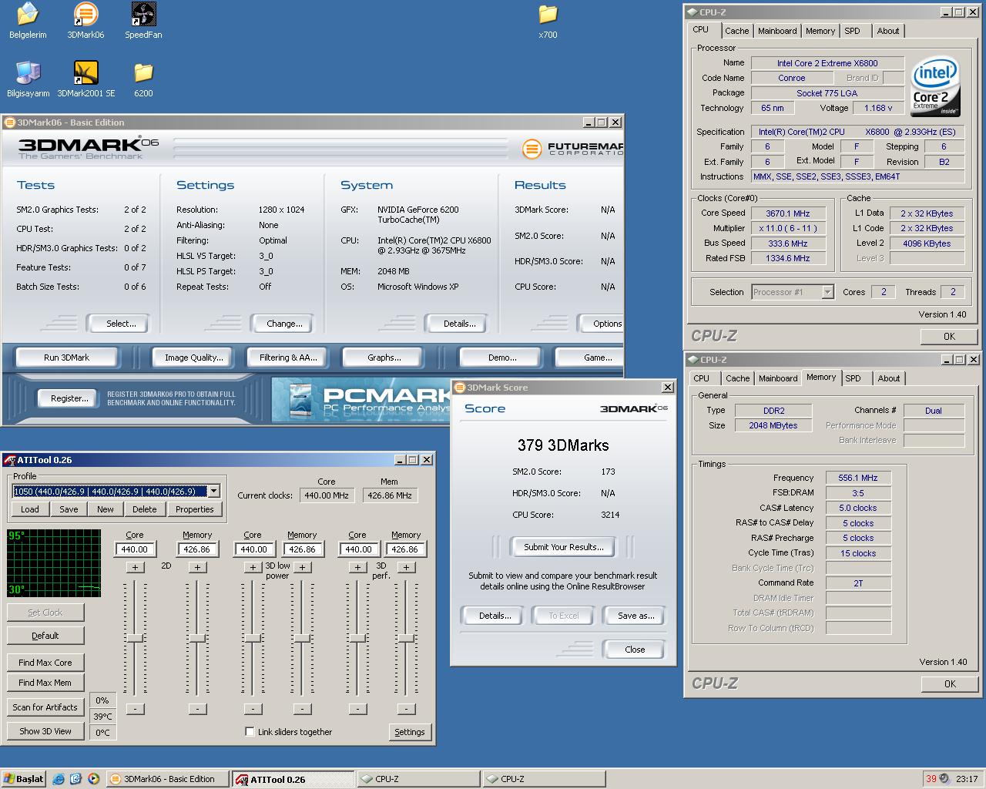Enable Link sliders together checkbox

[250, 731]
